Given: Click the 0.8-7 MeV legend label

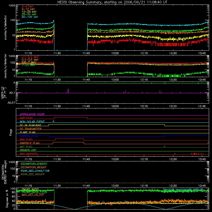Looking at the screenshot, I should [29, 62].
